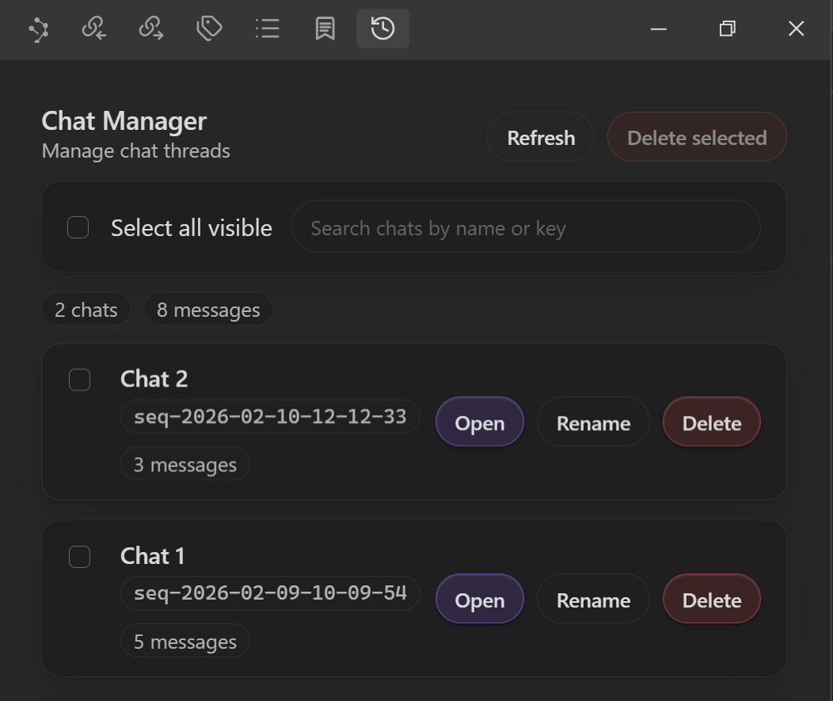The image size is (833, 701).
Task: Minimize the window
Action: pyautogui.click(x=658, y=29)
